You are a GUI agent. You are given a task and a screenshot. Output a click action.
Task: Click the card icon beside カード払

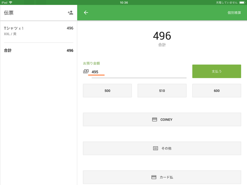tap(154, 177)
